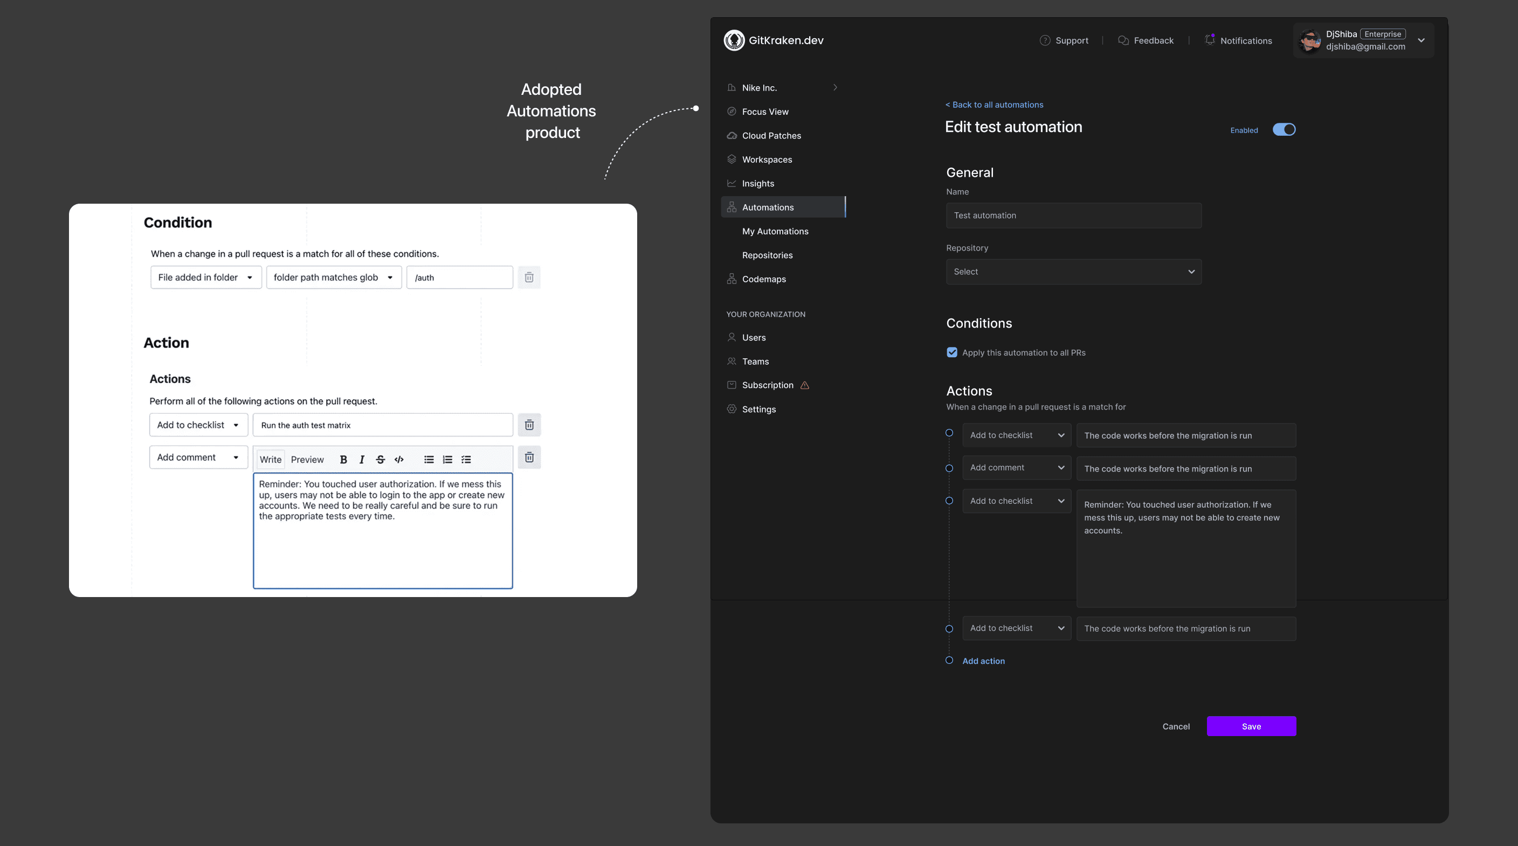Click the Test automation name field
This screenshot has width=1518, height=846.
pyautogui.click(x=1073, y=216)
